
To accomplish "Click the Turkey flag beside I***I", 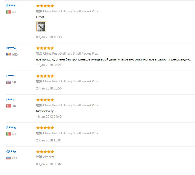I will (x=9, y=106).
